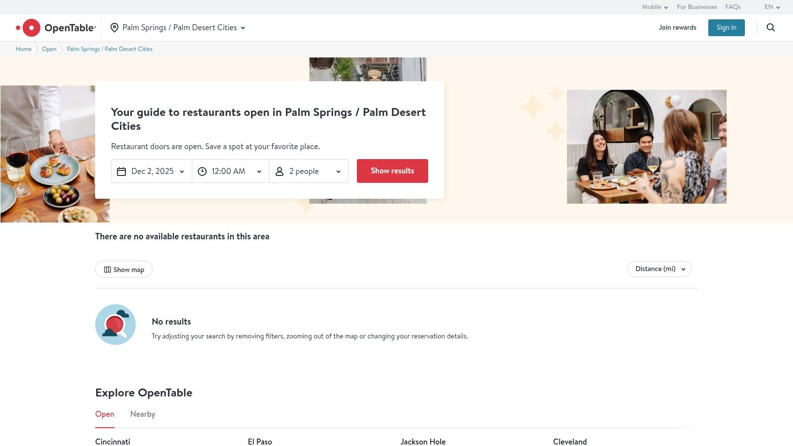
Task: Click the OpenTable logo
Action: 56,27
